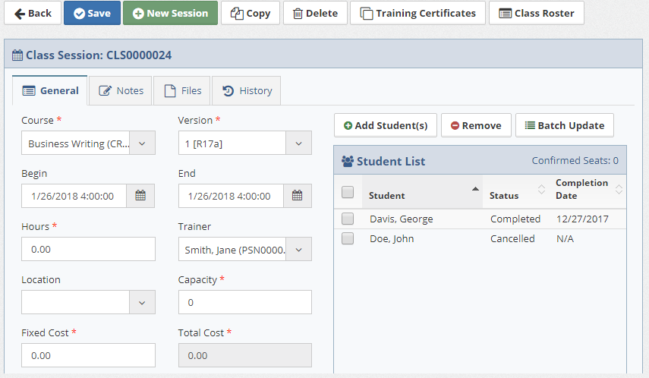The image size is (649, 378).
Task: Open the Begin date calendar picker
Action: coord(140,196)
